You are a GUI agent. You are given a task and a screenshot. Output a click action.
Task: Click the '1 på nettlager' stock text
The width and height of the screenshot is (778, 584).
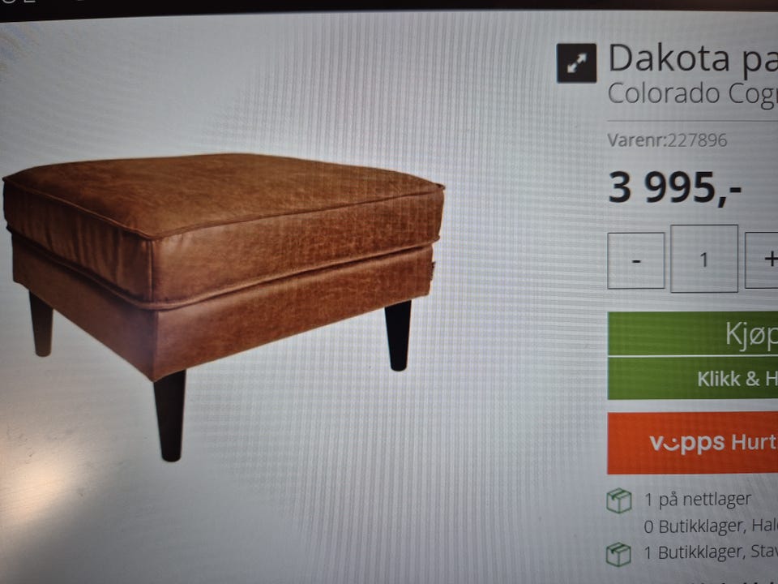pyautogui.click(x=697, y=499)
